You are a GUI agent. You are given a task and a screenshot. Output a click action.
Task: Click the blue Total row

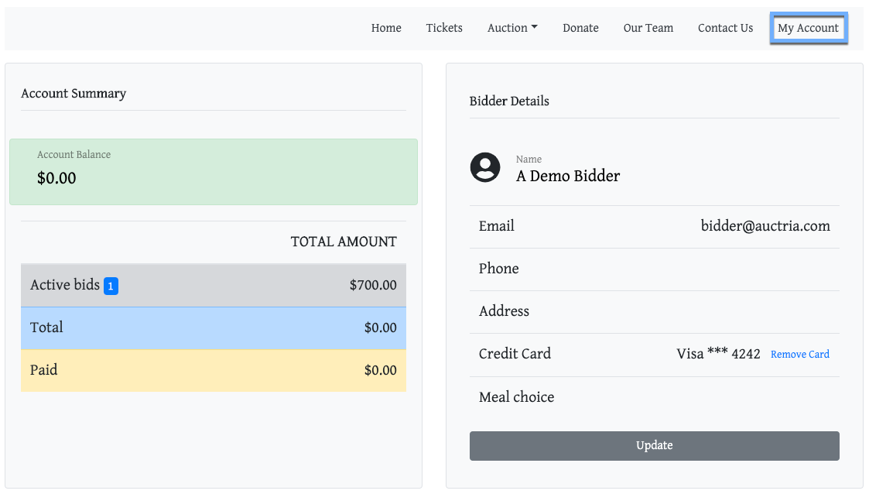click(214, 328)
